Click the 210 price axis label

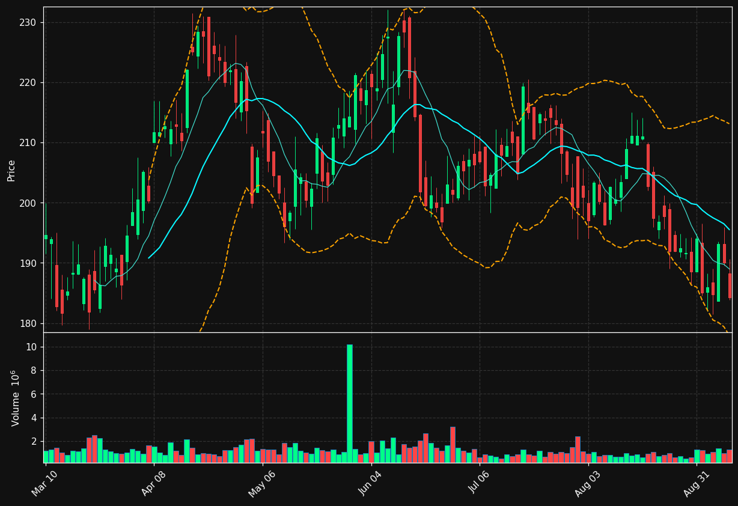click(28, 142)
